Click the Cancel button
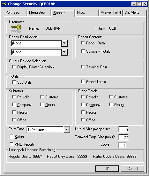Viewport: 149px width, 176px height. [132, 168]
